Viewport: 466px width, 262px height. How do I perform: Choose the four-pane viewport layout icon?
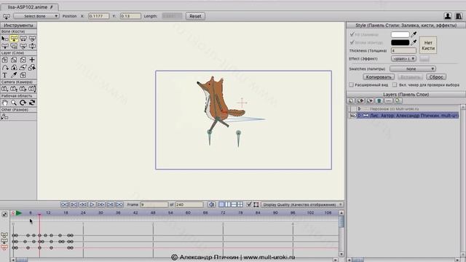pyautogui.click(x=240, y=205)
